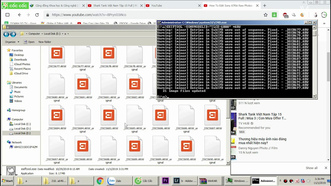Select the _DSC0687.ARW file icon

pos(212,115)
